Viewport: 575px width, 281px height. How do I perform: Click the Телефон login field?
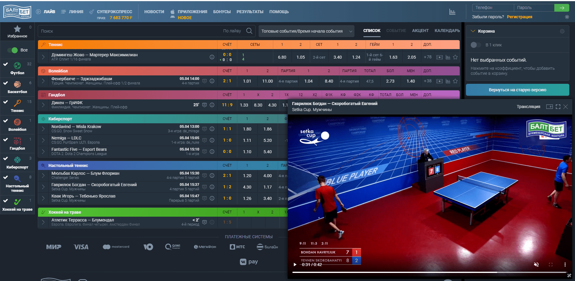[493, 7]
